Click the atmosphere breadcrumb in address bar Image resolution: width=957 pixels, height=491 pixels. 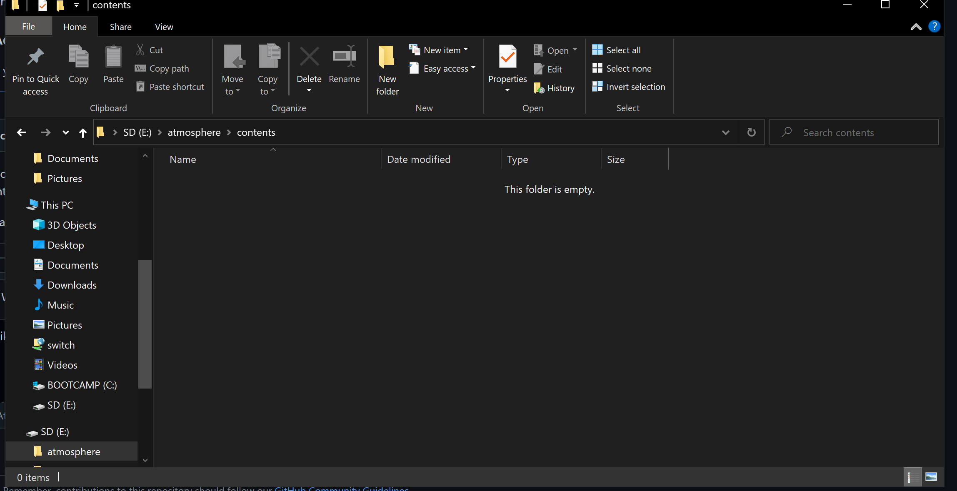tap(194, 132)
